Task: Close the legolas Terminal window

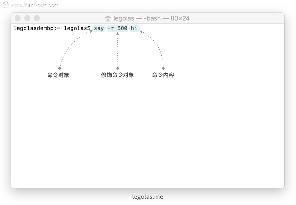Action: [x=18, y=18]
